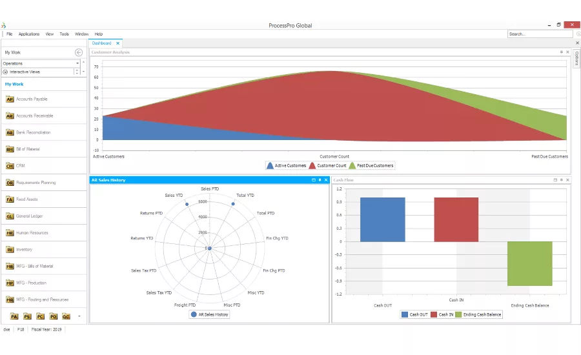Open the File menu

point(9,34)
